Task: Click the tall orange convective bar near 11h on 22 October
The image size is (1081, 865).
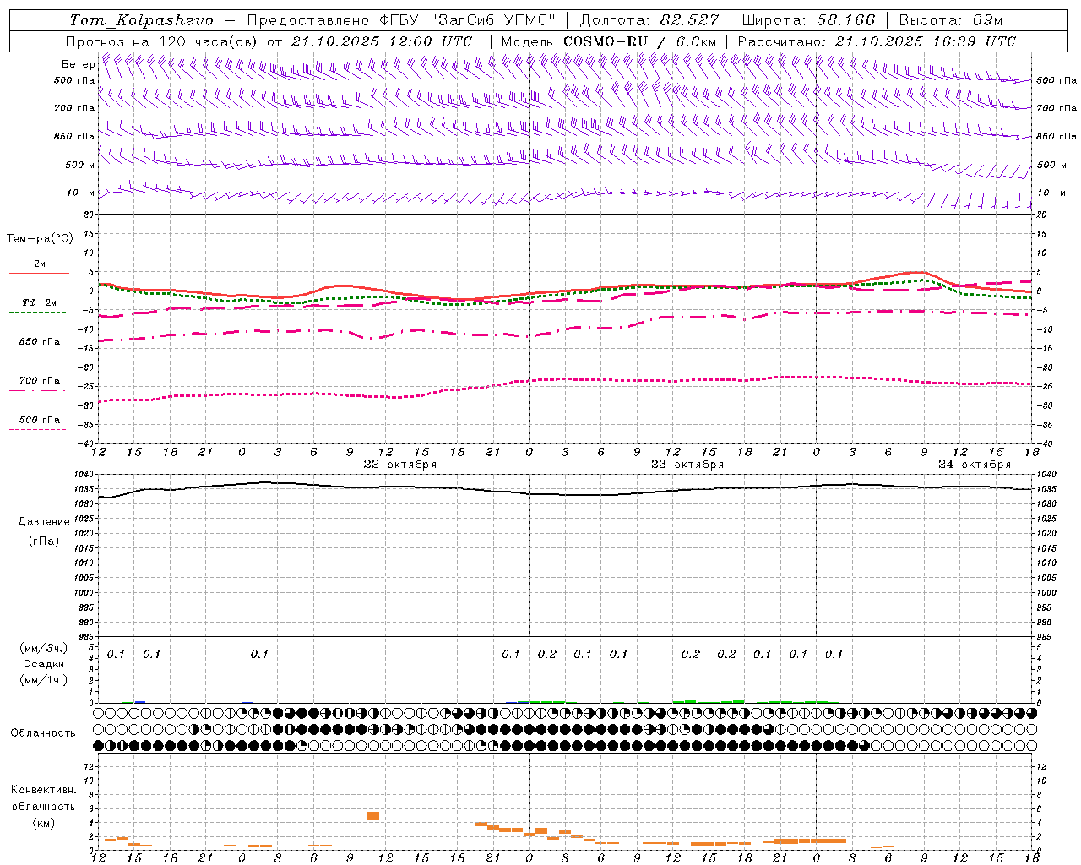Action: pos(373,816)
